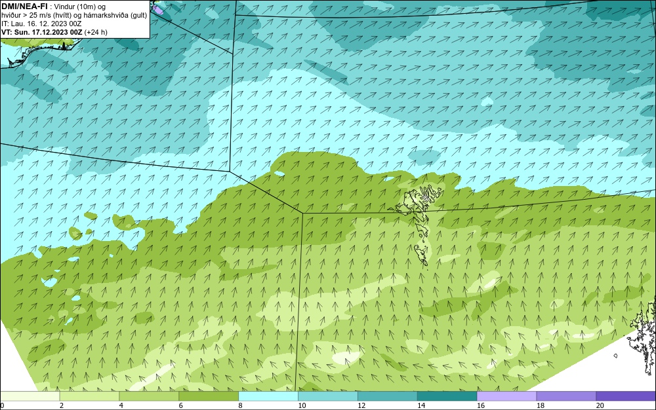This screenshot has width=656, height=410.
Task: Click the 6-8 m/s olive green swatch
Action: tap(209, 396)
